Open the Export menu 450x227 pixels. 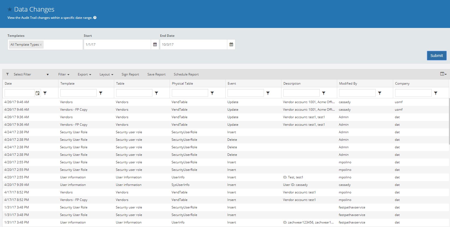click(84, 74)
